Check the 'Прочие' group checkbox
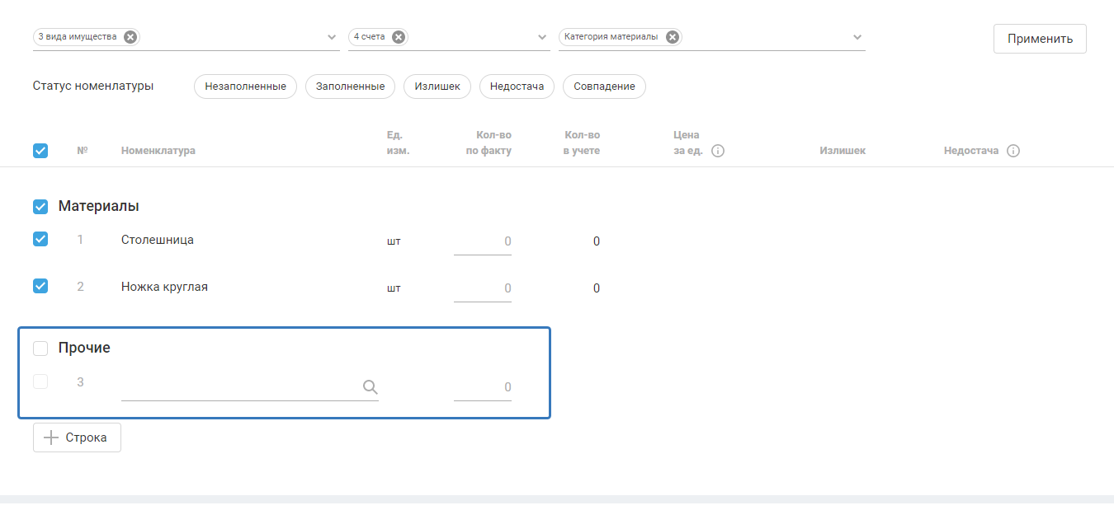1114x510 pixels. (x=40, y=349)
